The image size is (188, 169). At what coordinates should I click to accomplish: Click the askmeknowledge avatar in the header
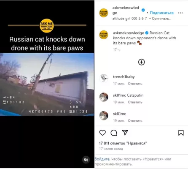click(104, 13)
